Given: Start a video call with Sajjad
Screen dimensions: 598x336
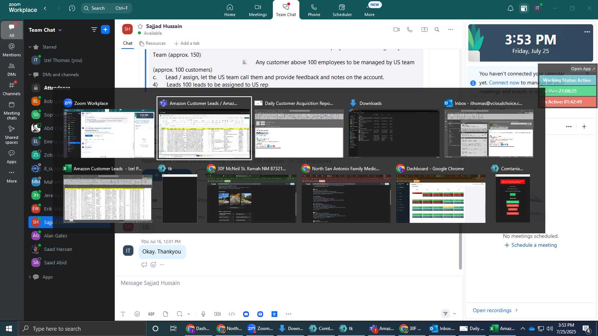Looking at the screenshot, I should click(397, 29).
